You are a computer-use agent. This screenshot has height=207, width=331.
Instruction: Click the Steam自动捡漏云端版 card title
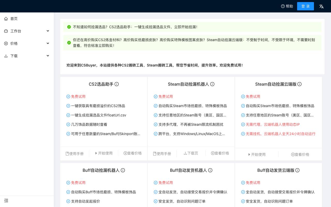[x=276, y=84]
